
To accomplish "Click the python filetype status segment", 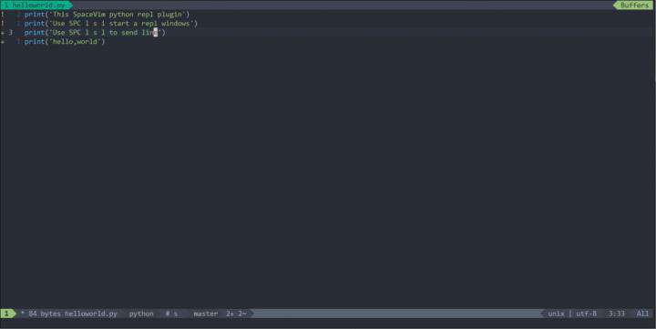I will 141,314.
